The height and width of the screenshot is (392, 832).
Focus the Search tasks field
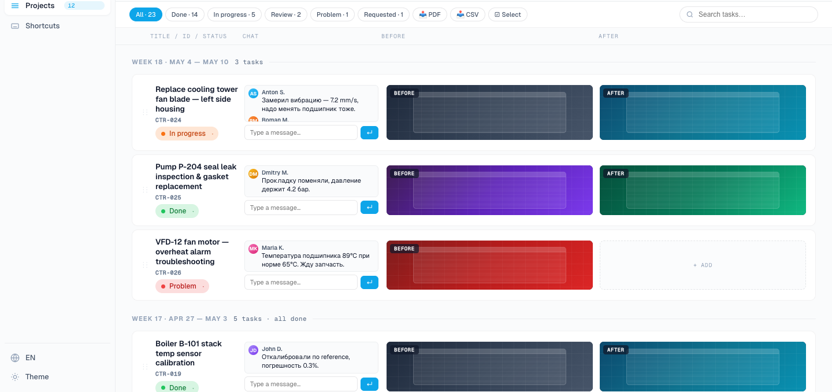[749, 14]
